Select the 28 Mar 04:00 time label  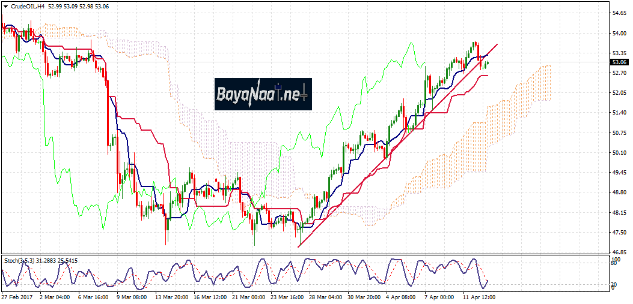[x=326, y=297]
